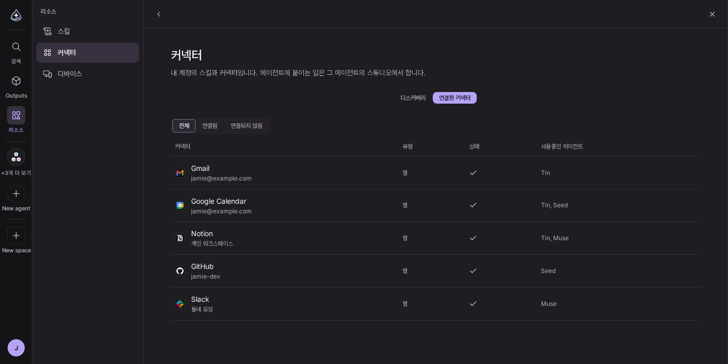This screenshot has height=364, width=728.
Task: Open the J user avatar
Action: click(16, 348)
